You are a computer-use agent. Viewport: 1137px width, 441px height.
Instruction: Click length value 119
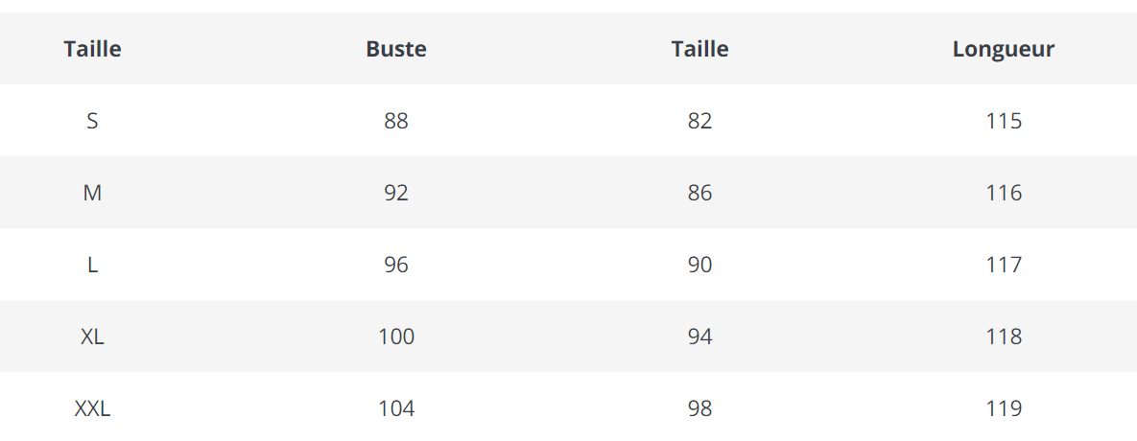click(1004, 408)
